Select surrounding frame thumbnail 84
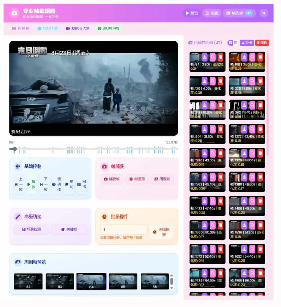This screenshot has width=281, height=307. pyautogui.click(x=91, y=281)
